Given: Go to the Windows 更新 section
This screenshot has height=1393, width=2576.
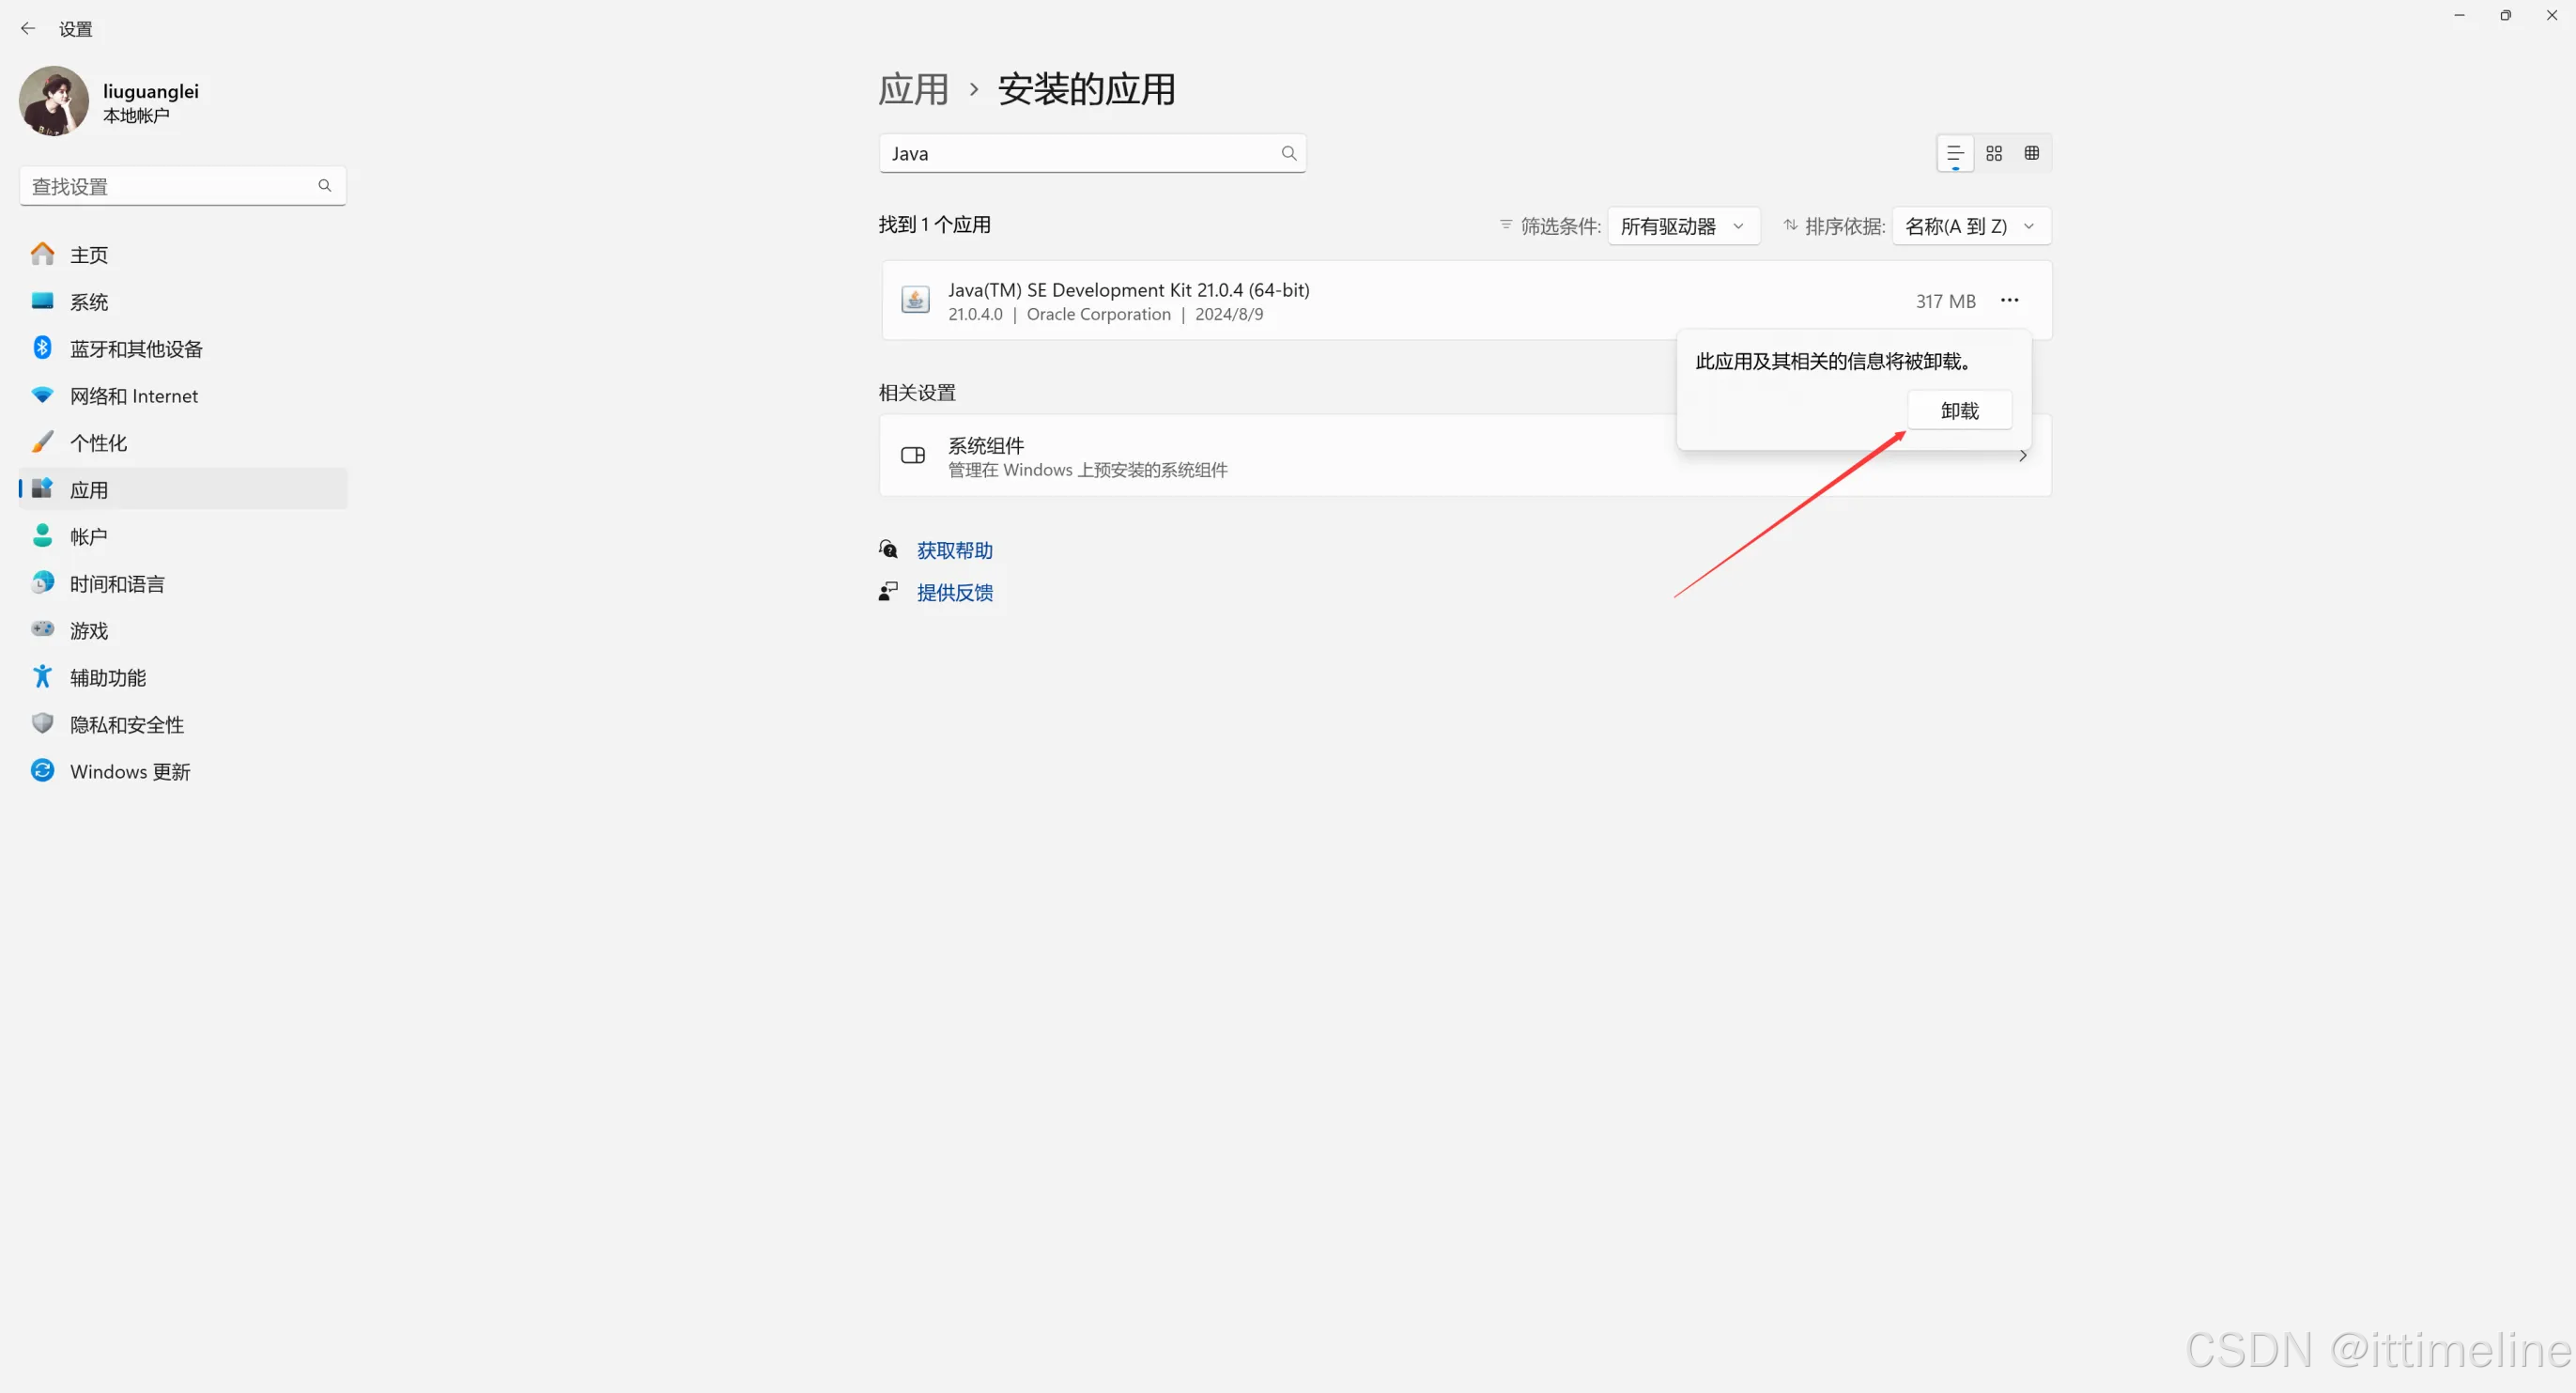Looking at the screenshot, I should [130, 772].
